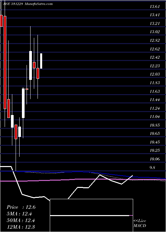Click the 10.45 price axis label
This screenshot has width=166, height=232.
pos(155,142)
